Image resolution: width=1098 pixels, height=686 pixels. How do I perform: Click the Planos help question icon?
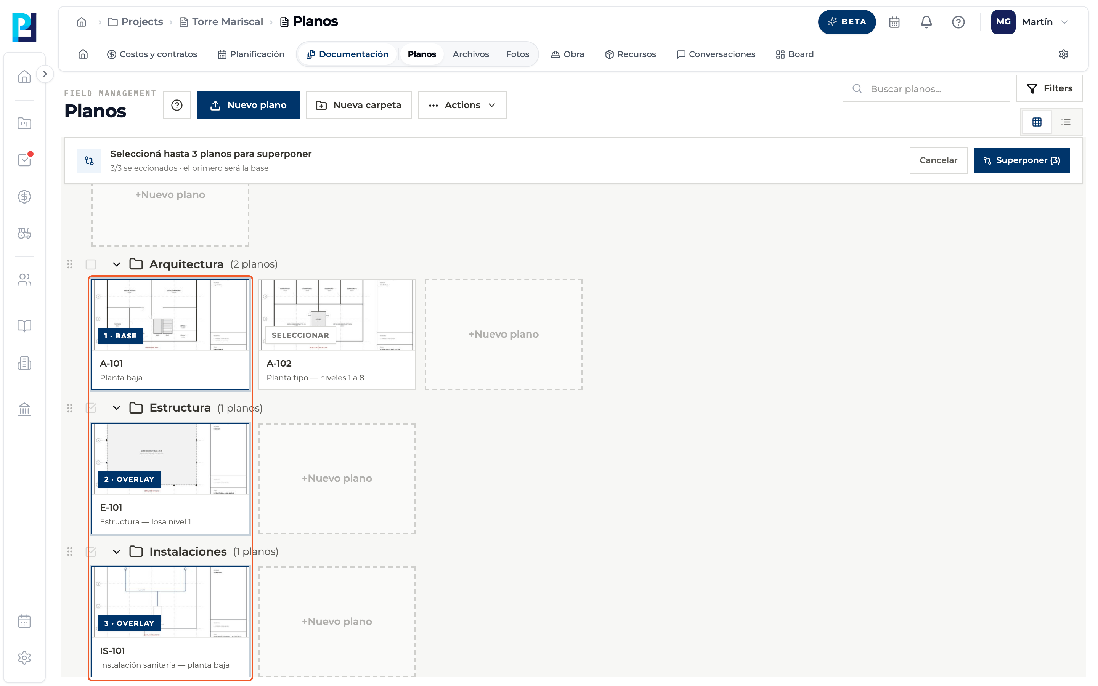[x=177, y=105]
